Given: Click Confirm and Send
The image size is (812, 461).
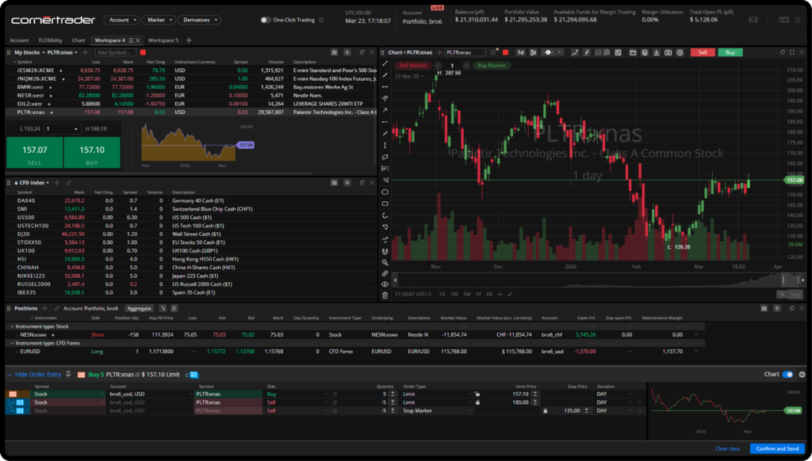Looking at the screenshot, I should tap(777, 448).
